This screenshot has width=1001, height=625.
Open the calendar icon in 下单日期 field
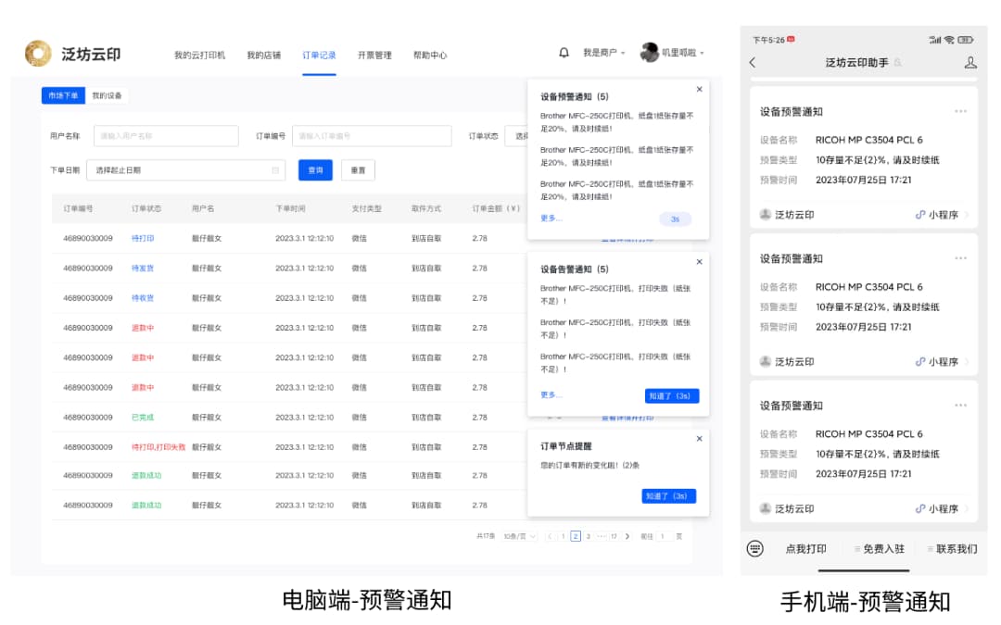coord(275,170)
